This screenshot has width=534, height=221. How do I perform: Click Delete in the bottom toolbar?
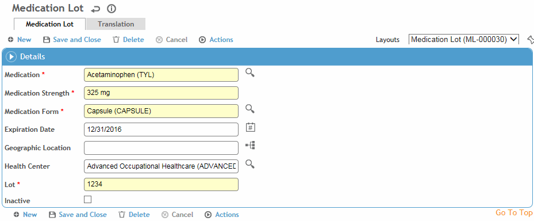pyautogui.click(x=134, y=215)
